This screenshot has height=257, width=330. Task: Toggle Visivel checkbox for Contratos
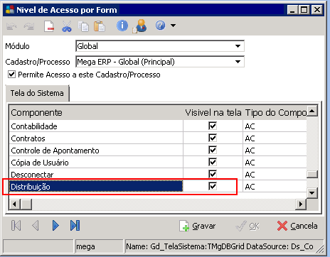point(213,138)
